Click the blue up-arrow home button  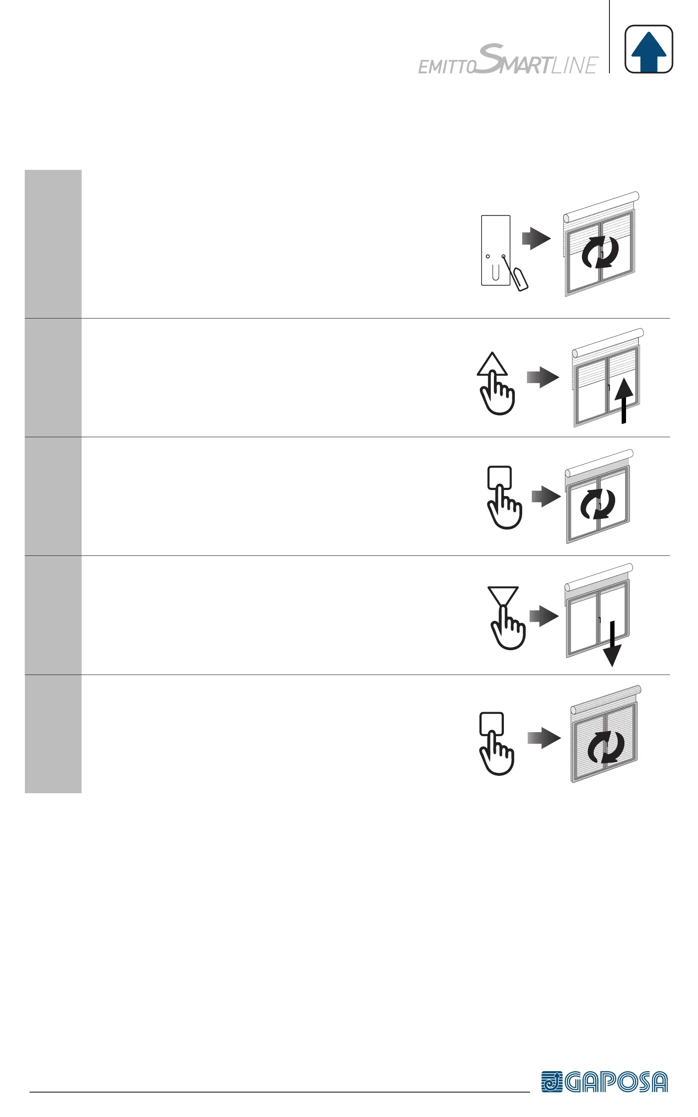click(649, 49)
